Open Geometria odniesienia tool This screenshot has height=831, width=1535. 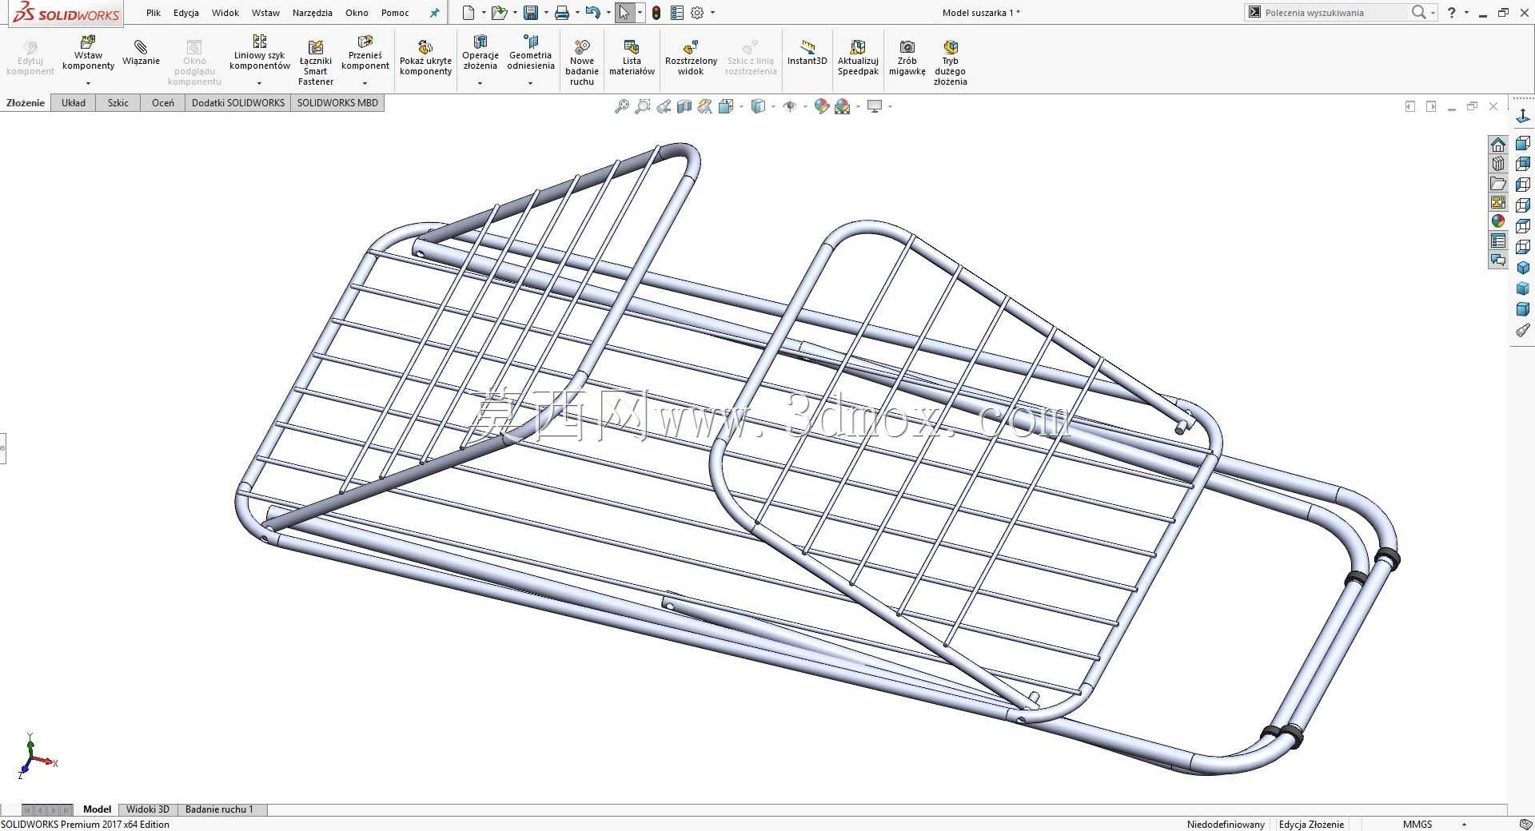coord(531,53)
